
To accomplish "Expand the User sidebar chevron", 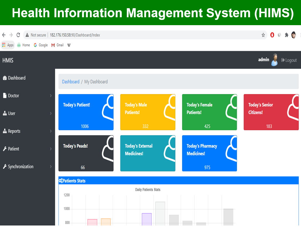I will tap(51, 113).
